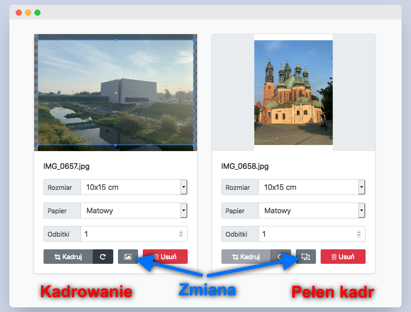Click Odbitki stepper arrows for IMG_0658.jpg
The image size is (411, 312).
point(359,234)
